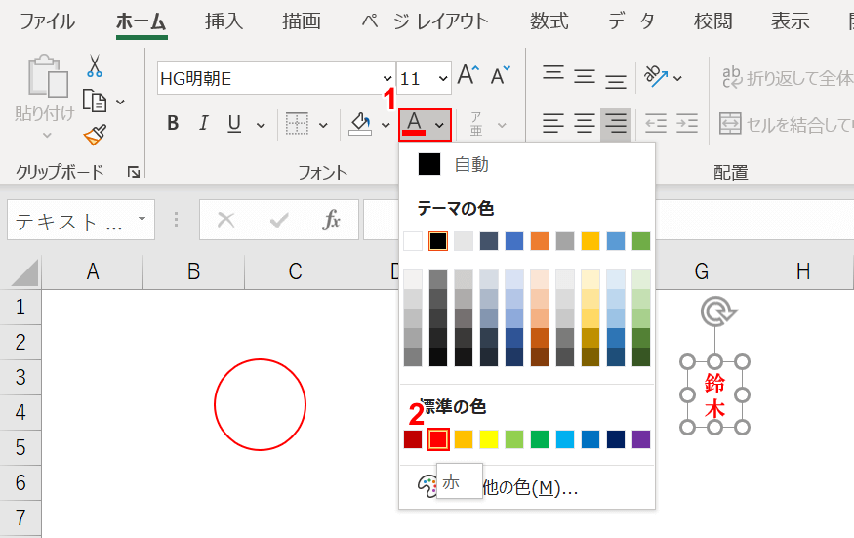Expand the Paste options dropdown arrow
Viewport: 854px width, 538px height.
[47, 135]
